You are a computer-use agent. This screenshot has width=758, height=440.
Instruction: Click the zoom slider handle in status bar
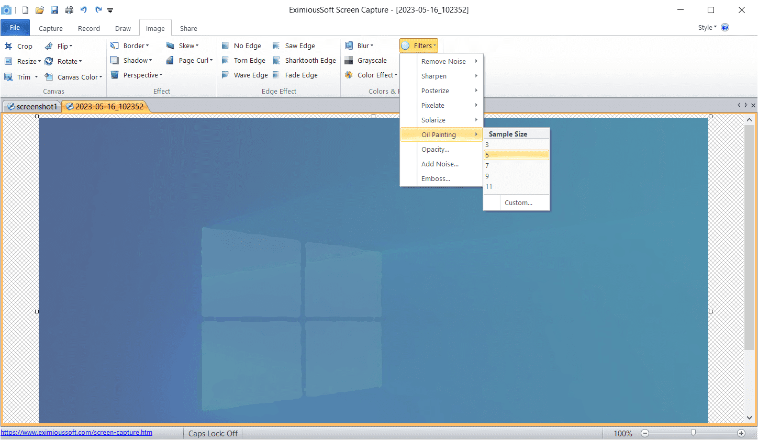[693, 433]
